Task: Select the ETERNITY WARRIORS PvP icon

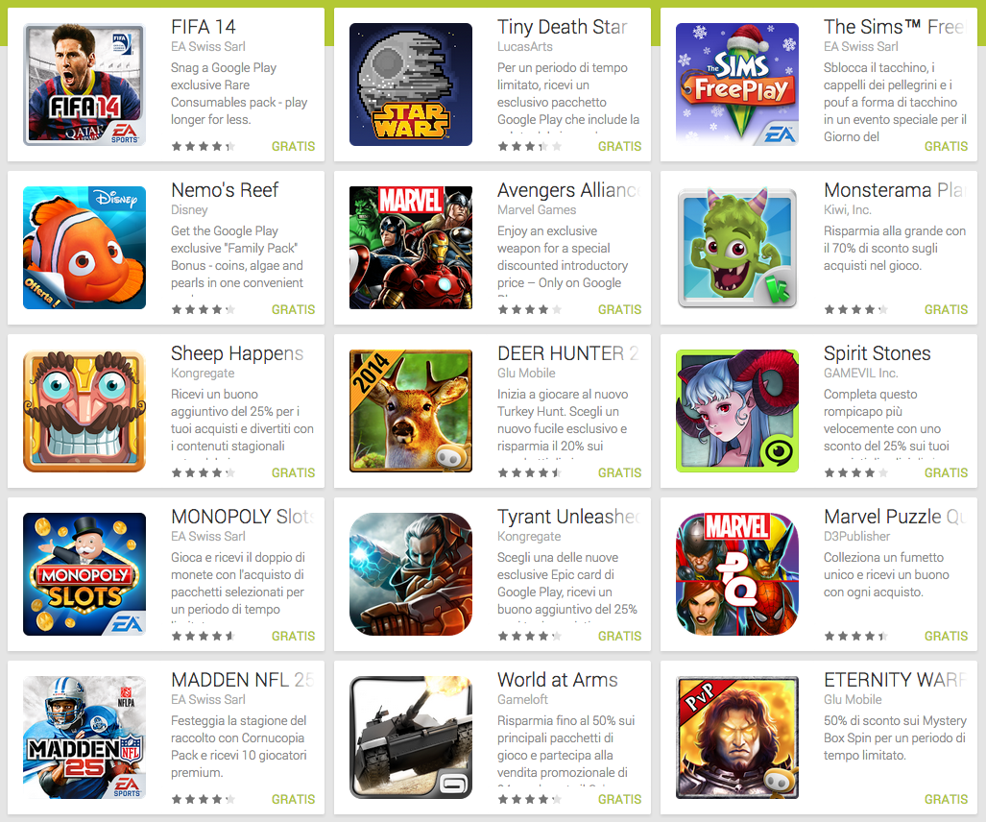Action: (x=737, y=737)
